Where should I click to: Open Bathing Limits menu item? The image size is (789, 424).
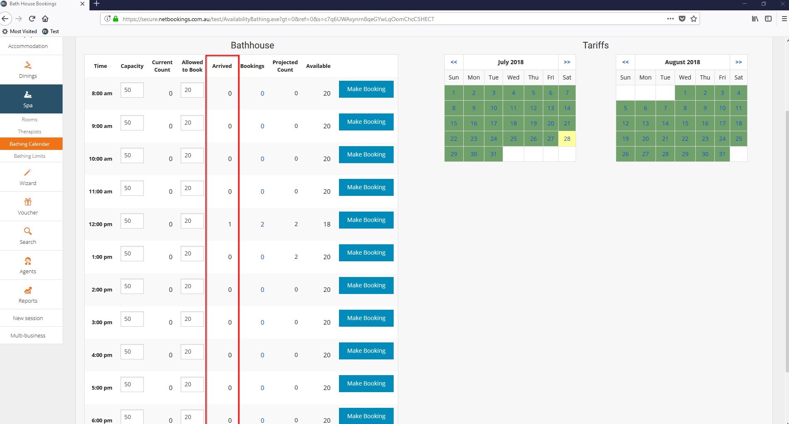click(x=29, y=156)
